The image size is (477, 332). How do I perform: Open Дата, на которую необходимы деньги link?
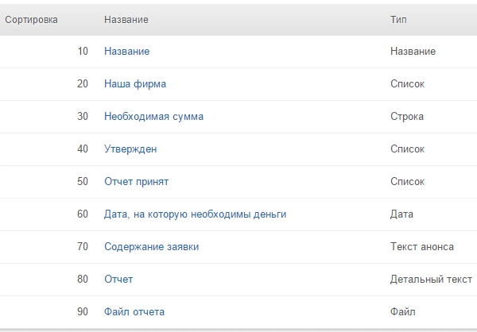tap(195, 214)
